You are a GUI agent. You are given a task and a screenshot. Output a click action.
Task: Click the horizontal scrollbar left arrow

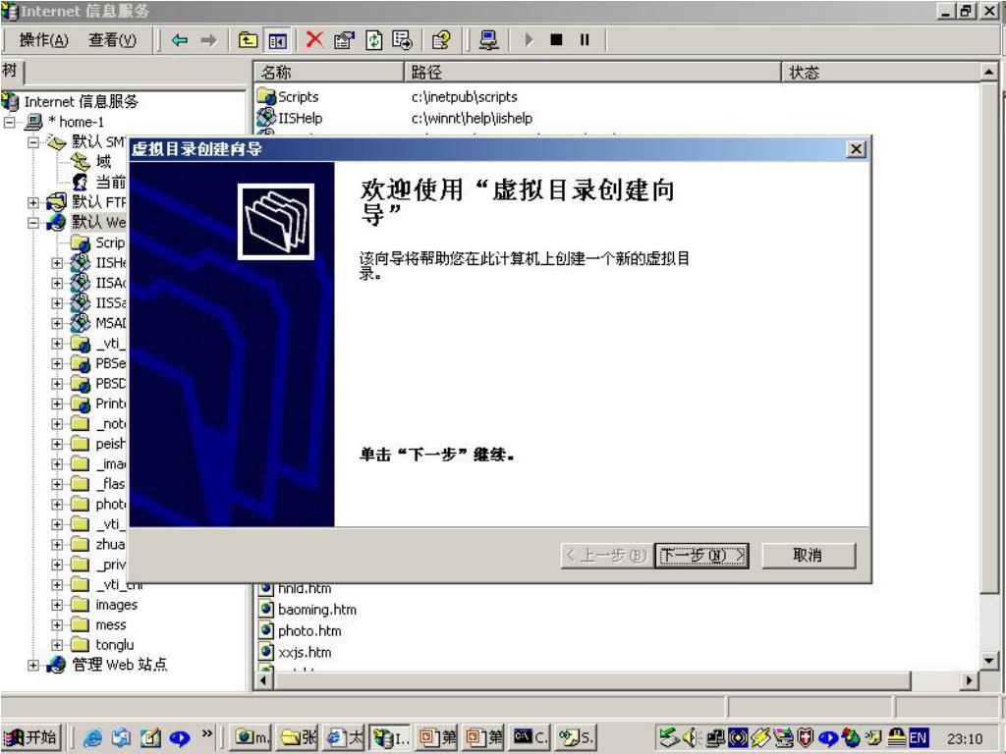pyautogui.click(x=262, y=680)
